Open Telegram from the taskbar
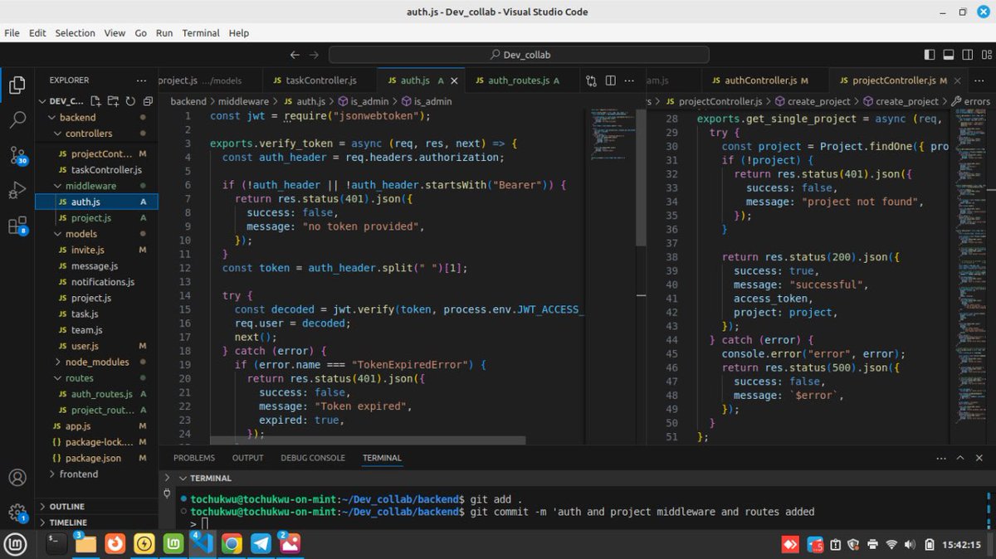 261,544
